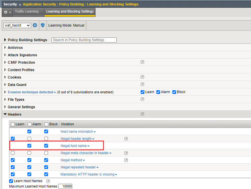251x189 pixels.
Task: Click the pop-out icon beside Illegal header length
Action: pyautogui.click(x=126, y=138)
